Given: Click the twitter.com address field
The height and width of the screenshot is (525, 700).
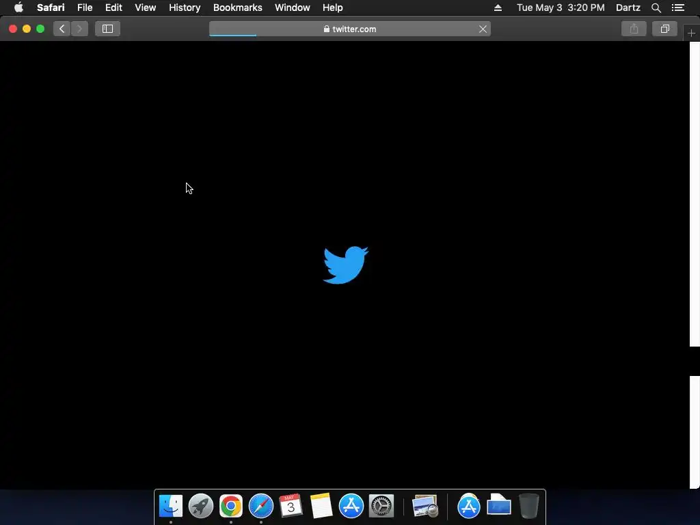Looking at the screenshot, I should (349, 29).
